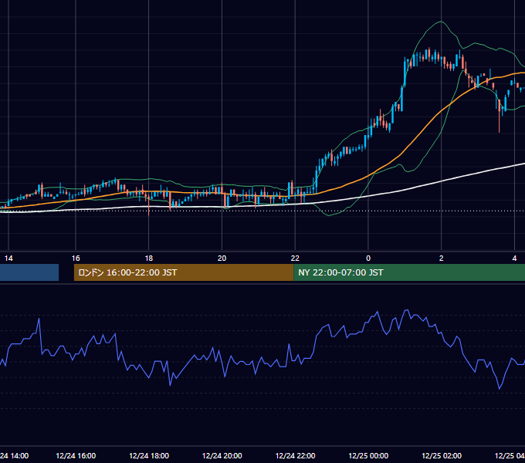Click the 16 hour label on price chart axis
The image size is (525, 463).
[x=76, y=259]
